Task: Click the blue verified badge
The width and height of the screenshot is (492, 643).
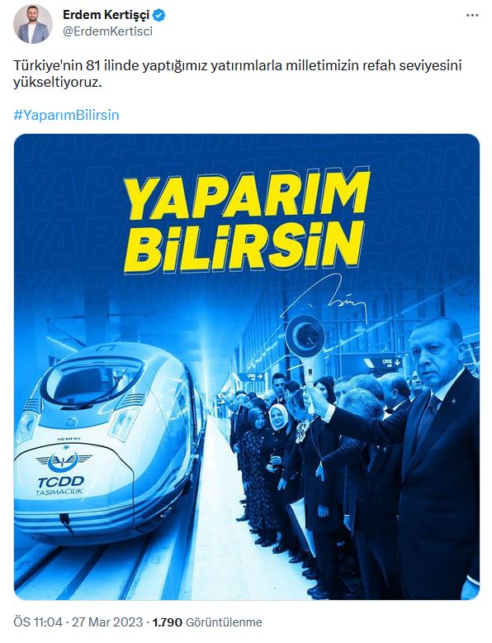Action: [159, 16]
